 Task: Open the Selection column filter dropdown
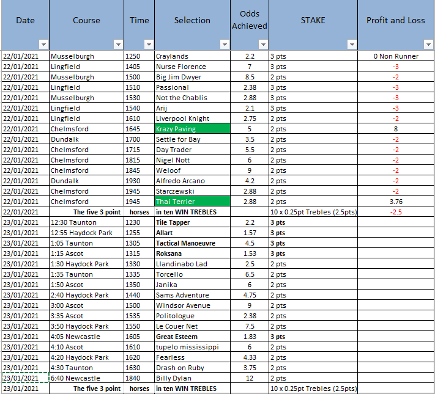(225, 45)
